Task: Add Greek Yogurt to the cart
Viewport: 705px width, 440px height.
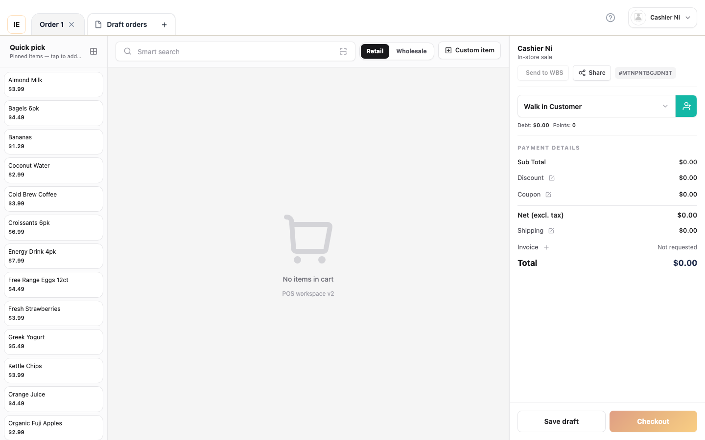Action: (53, 342)
